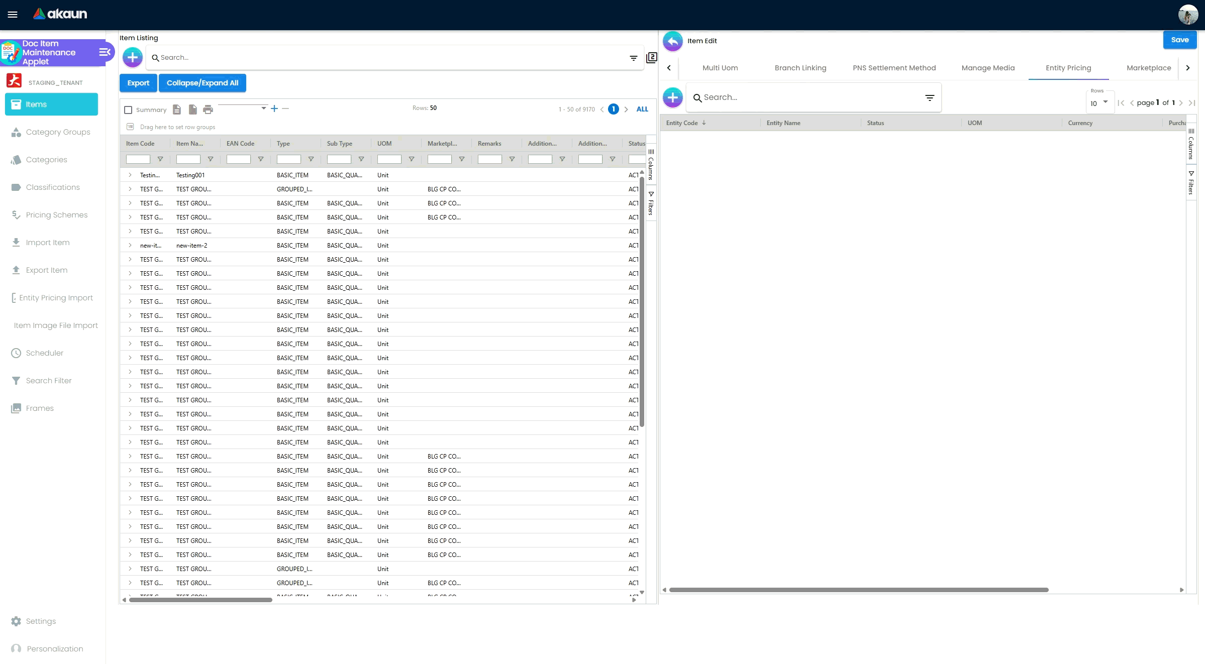1205x664 pixels.
Task: Toggle the Columns side panel in Item Listing
Action: (651, 164)
